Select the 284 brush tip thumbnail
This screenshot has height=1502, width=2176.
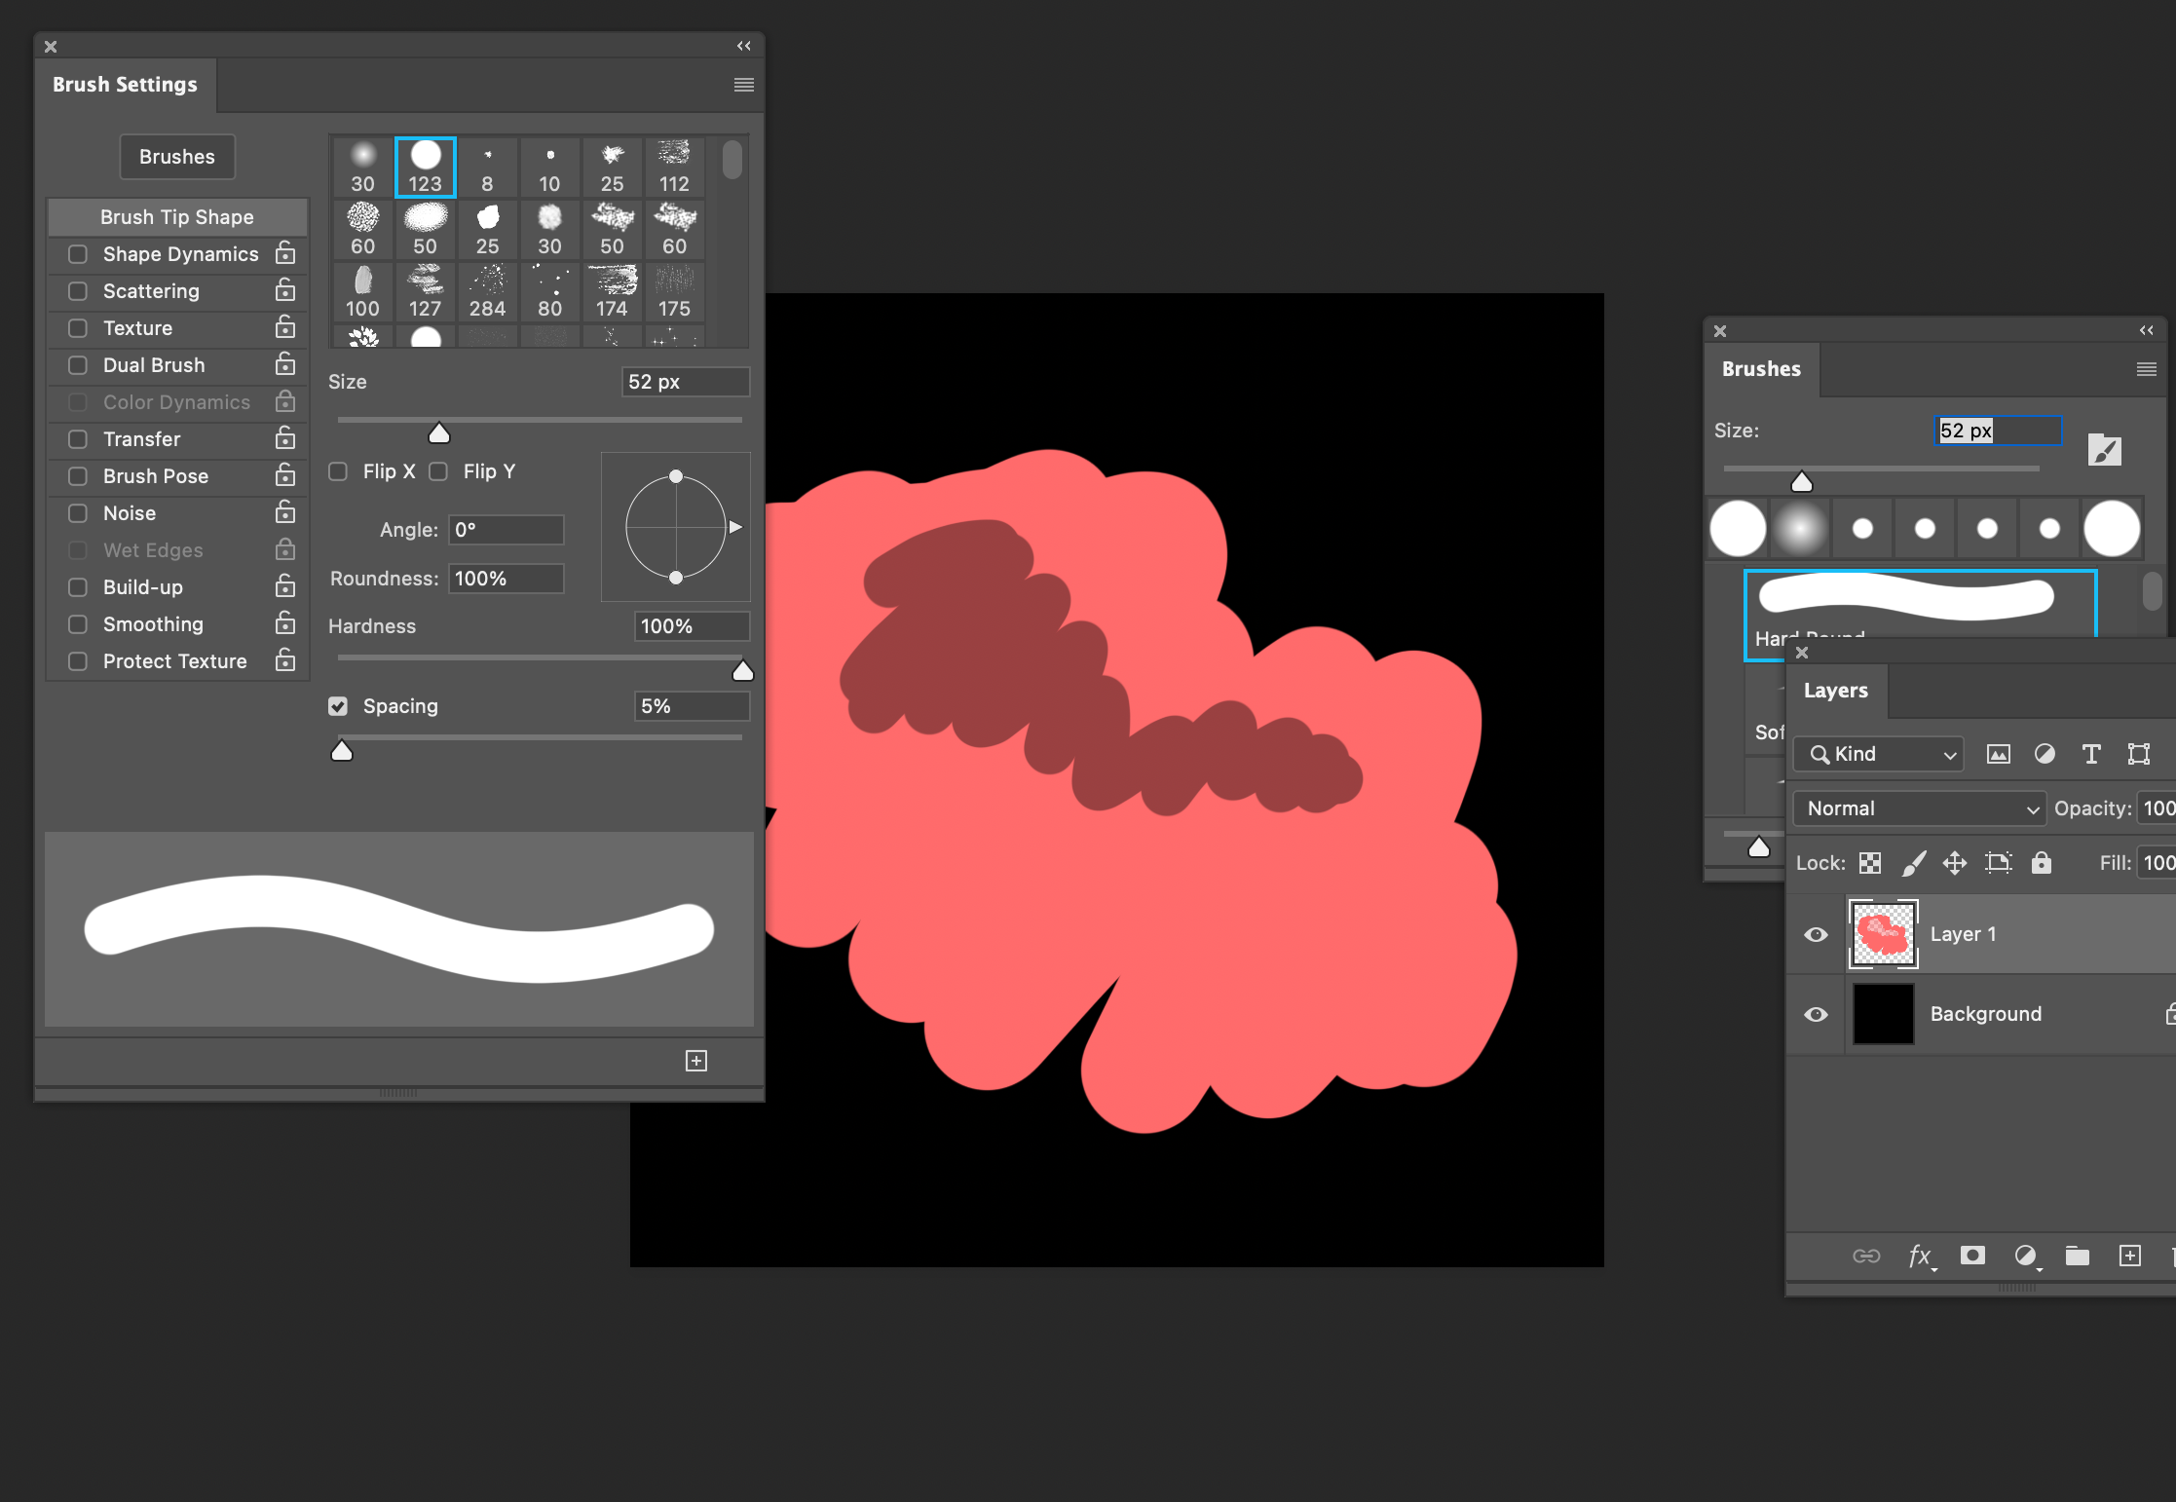pos(487,291)
